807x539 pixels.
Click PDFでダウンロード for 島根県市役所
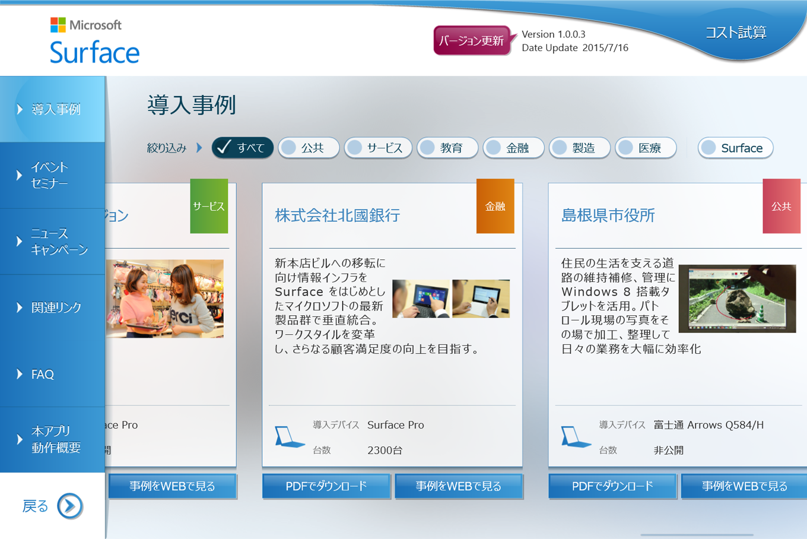[612, 486]
